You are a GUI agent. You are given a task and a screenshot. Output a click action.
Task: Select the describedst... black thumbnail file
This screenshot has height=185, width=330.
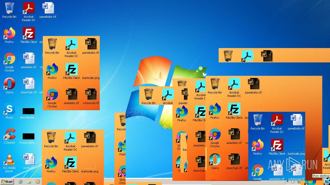point(29,113)
